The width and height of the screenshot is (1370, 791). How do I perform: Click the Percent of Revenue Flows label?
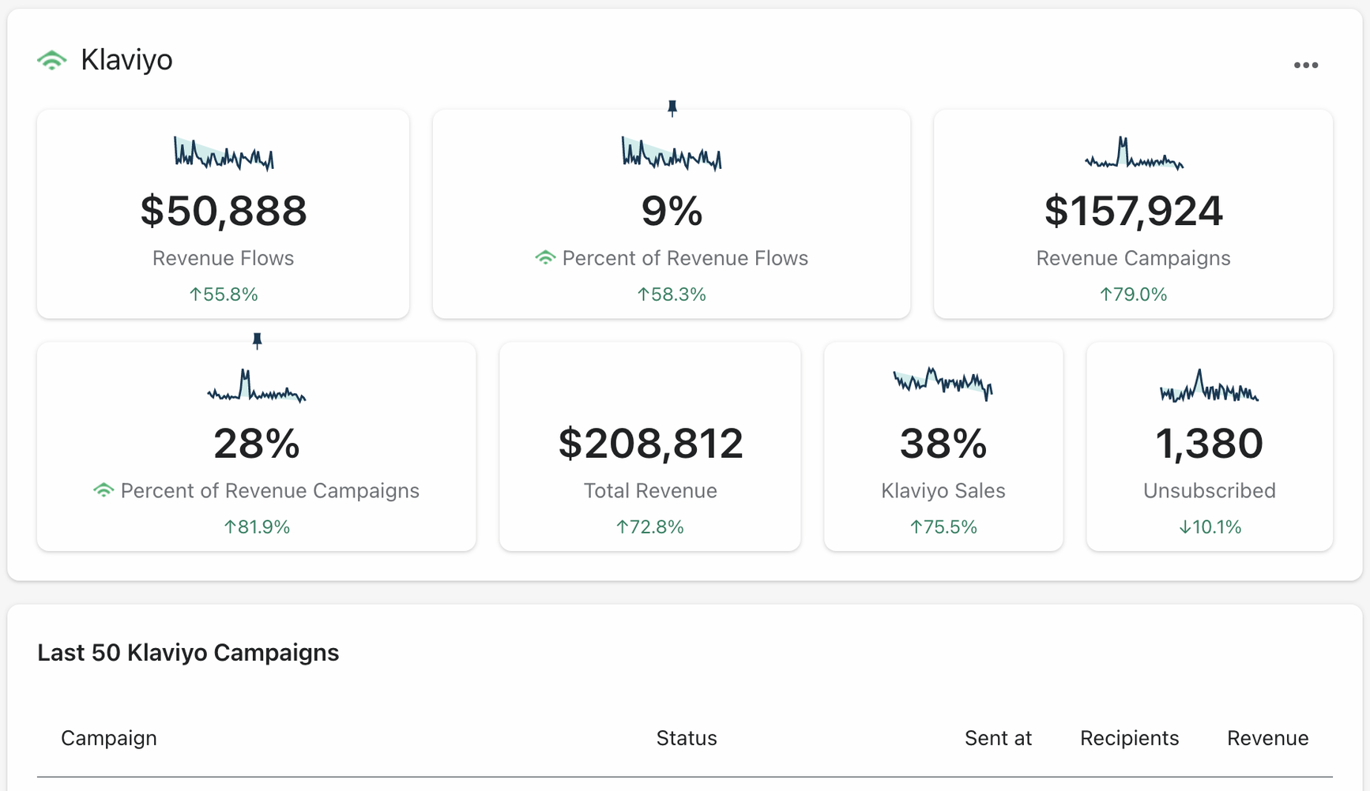click(685, 258)
